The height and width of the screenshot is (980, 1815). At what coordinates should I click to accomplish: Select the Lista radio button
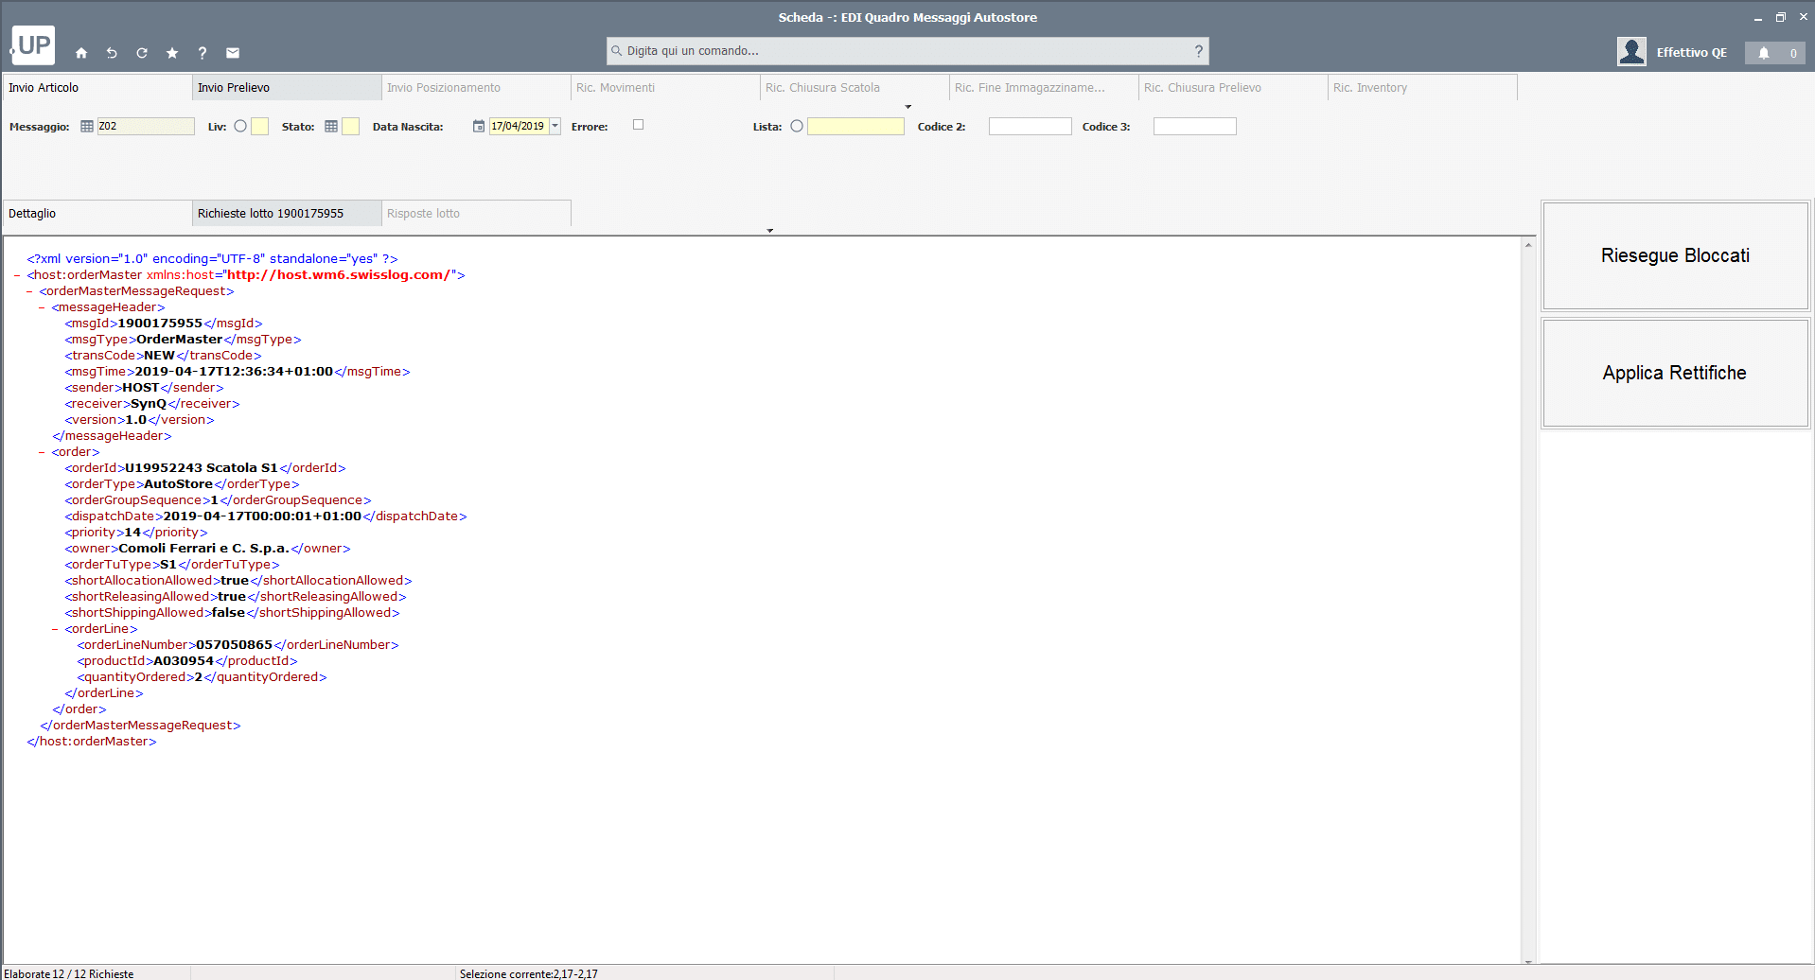click(x=797, y=126)
